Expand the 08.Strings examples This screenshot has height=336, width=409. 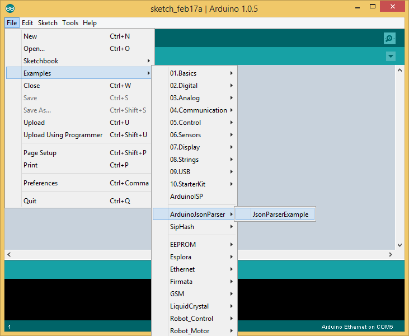(194, 159)
